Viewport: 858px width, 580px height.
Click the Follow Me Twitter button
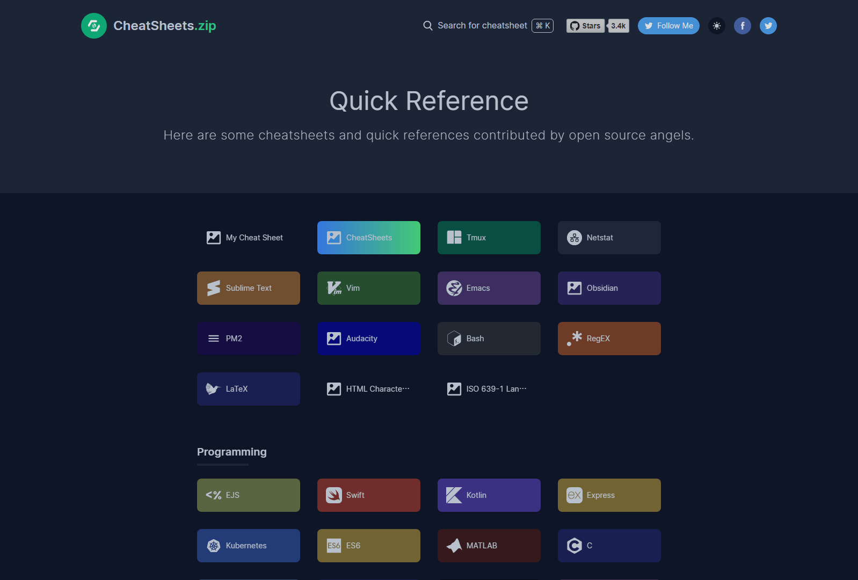pyautogui.click(x=668, y=26)
